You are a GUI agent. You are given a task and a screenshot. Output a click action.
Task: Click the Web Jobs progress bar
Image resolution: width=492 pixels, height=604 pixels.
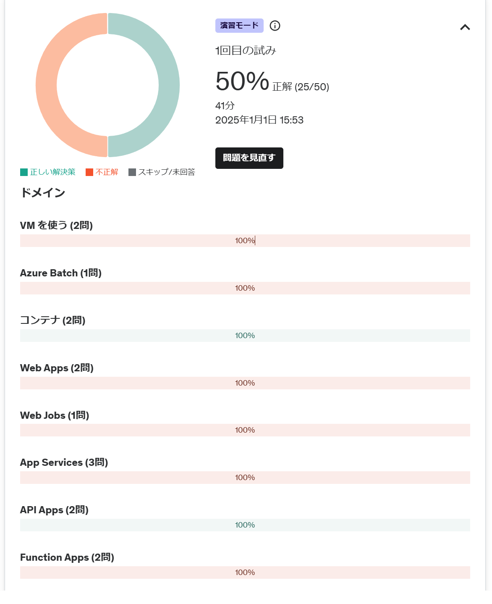[245, 430]
